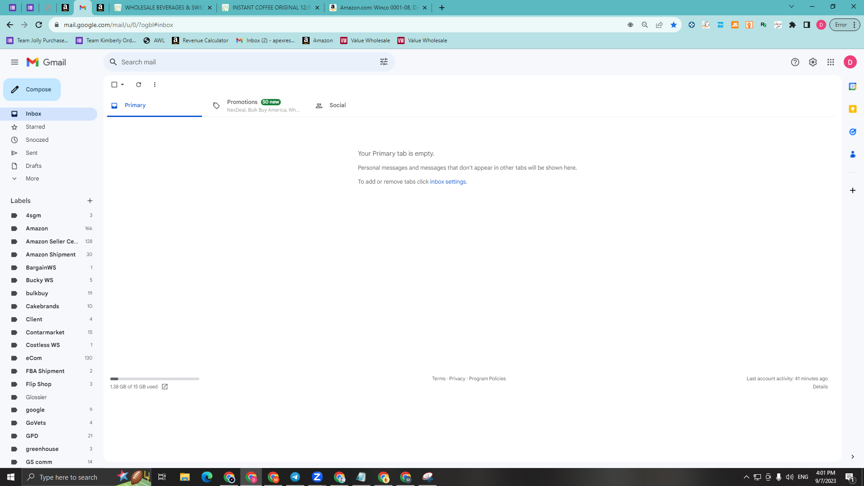Open Team Jolly Purchase bookmark
Viewport: 864px width, 486px height.
click(x=38, y=40)
